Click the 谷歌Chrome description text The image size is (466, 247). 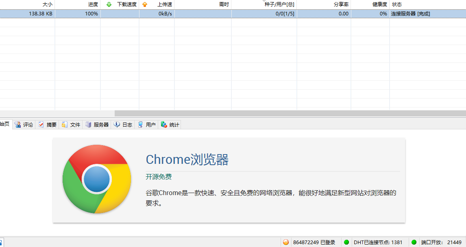271,198
